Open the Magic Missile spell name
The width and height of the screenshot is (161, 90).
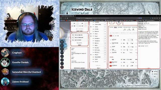click(x=114, y=62)
